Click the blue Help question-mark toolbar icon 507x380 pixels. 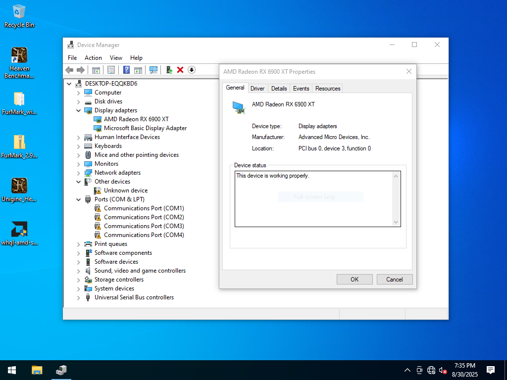pyautogui.click(x=126, y=70)
